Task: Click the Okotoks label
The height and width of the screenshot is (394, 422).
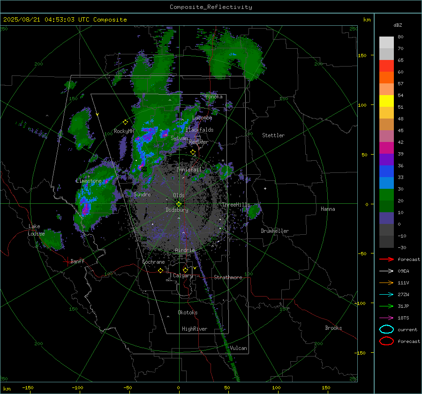Action: tap(188, 312)
